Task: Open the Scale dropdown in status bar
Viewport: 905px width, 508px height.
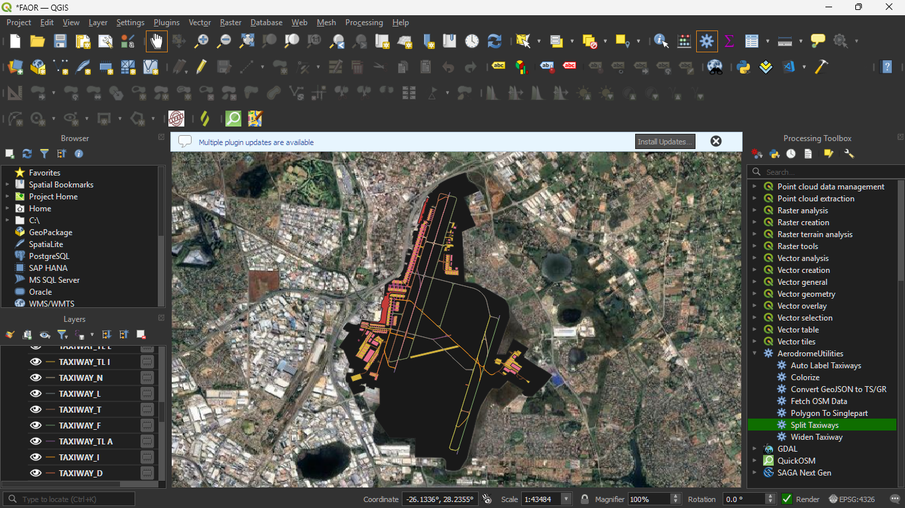Action: [566, 499]
